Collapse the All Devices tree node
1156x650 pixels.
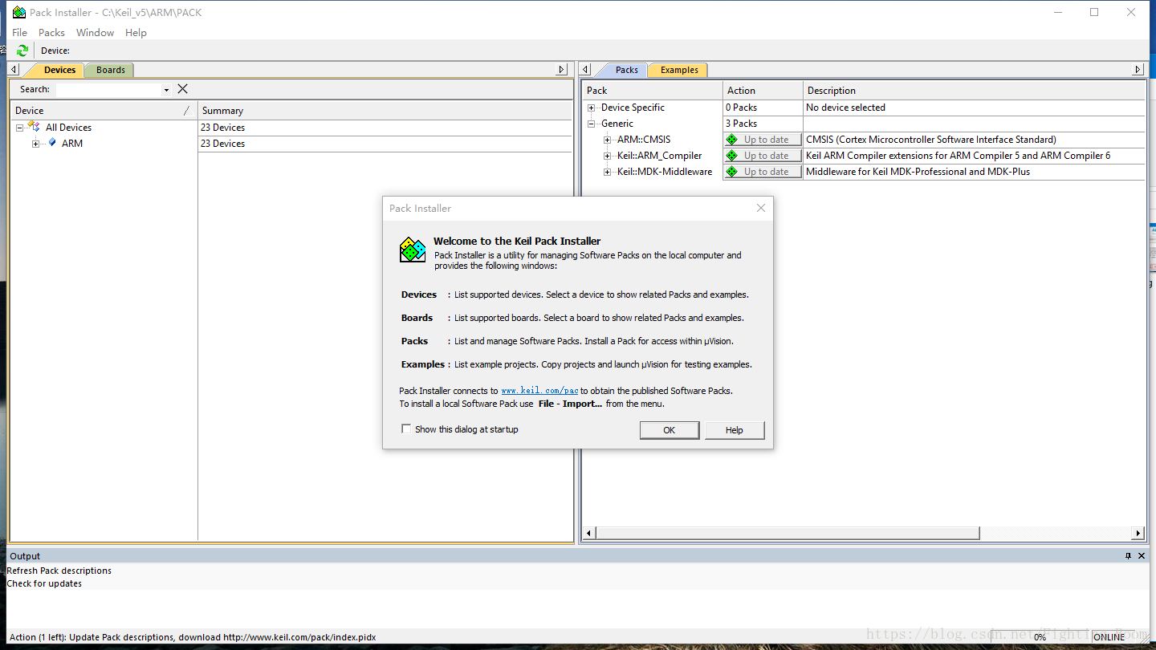click(19, 128)
